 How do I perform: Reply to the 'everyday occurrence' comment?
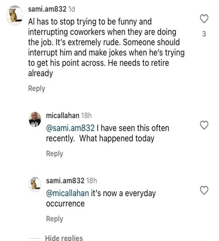[x=55, y=219]
